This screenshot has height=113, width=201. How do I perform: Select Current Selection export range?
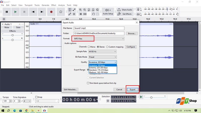point(95,78)
